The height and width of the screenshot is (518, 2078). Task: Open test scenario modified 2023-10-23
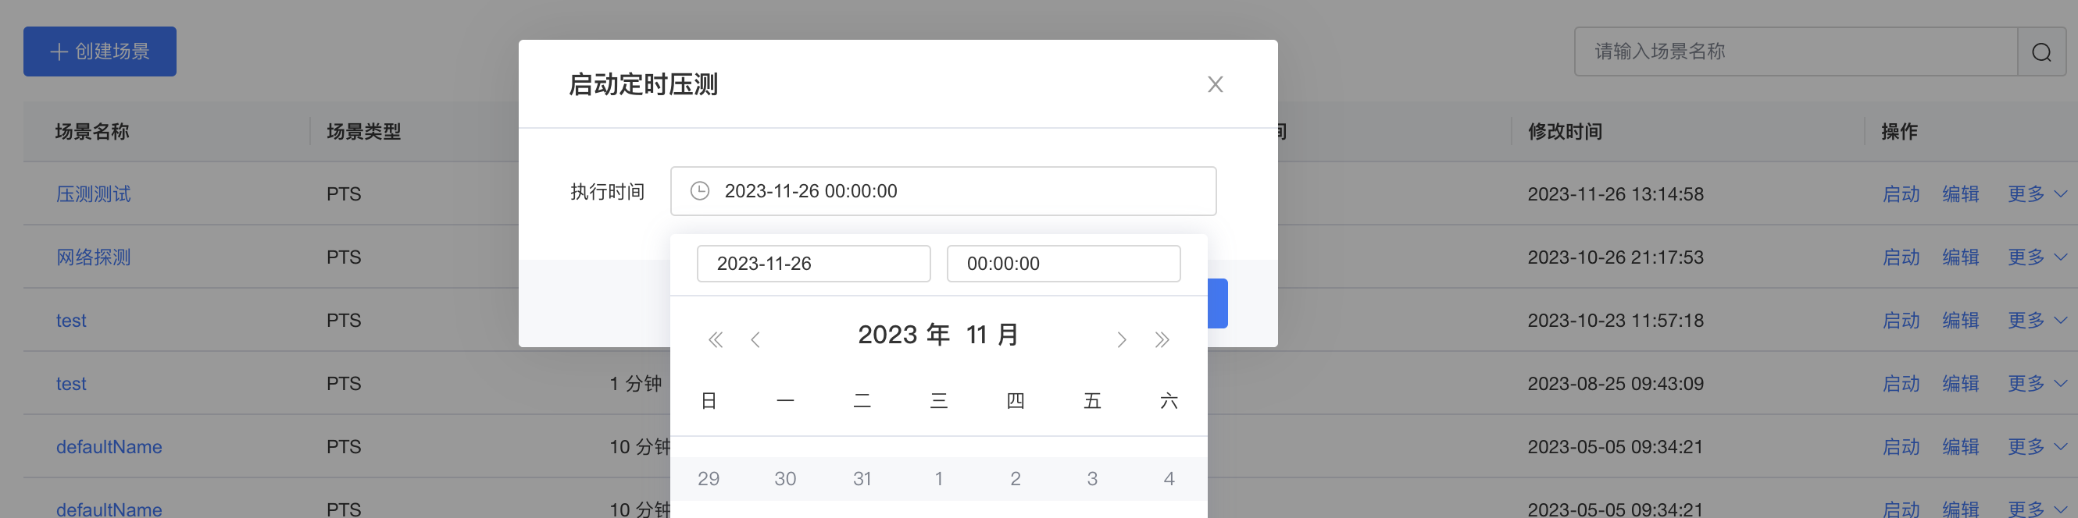[71, 321]
